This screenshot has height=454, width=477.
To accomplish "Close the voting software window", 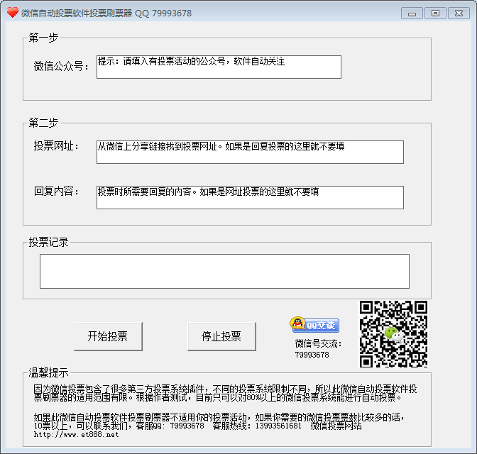I will (459, 13).
